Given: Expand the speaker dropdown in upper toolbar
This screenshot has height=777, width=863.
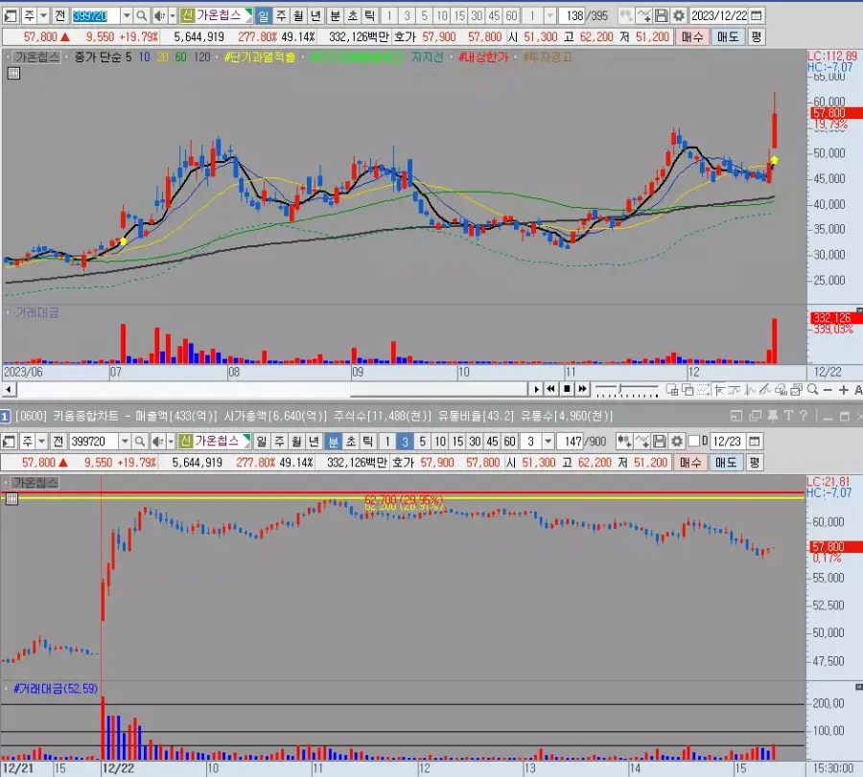Looking at the screenshot, I should (173, 15).
